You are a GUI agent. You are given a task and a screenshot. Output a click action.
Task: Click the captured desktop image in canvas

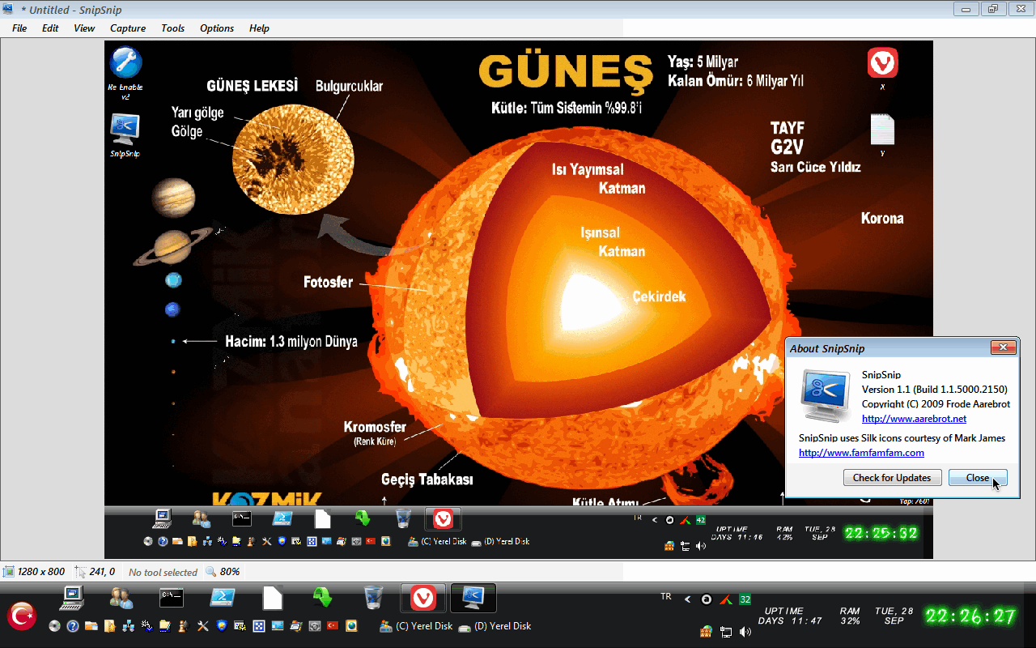518,300
